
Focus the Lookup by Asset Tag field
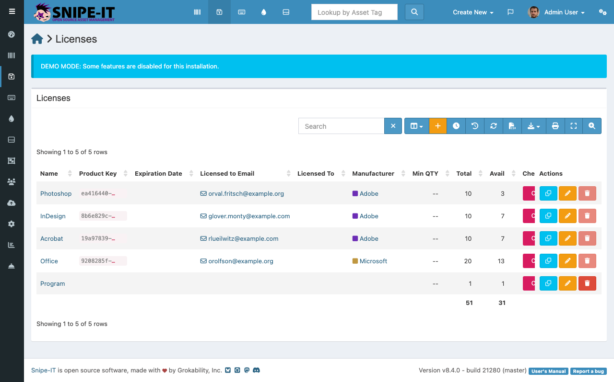(x=354, y=12)
